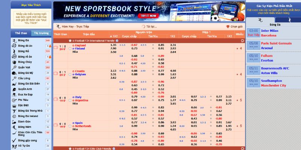Switch to the Thị trường tab
This screenshot has height=150, width=301.
(x=41, y=33)
